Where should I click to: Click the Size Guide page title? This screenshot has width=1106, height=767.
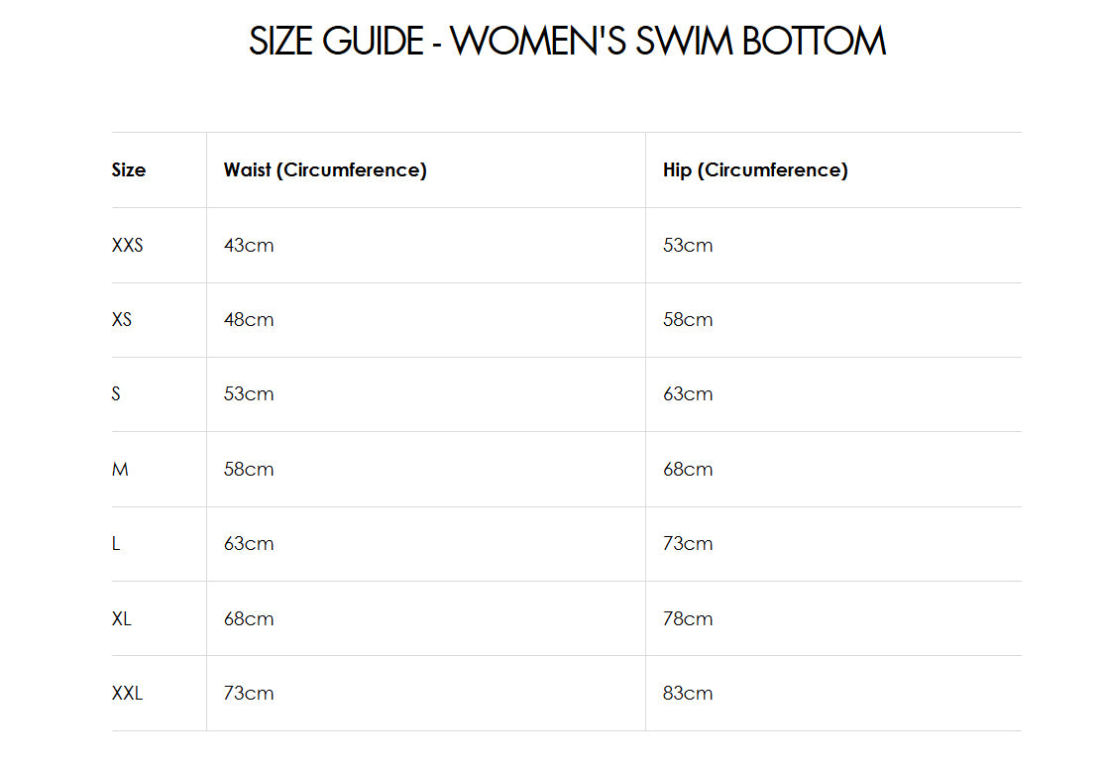pos(566,42)
